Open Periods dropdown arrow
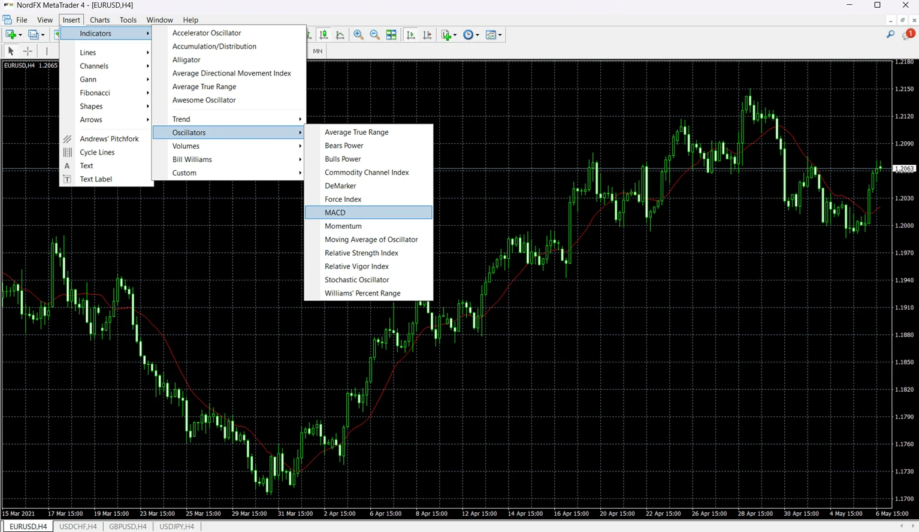This screenshot has height=532, width=919. (477, 35)
